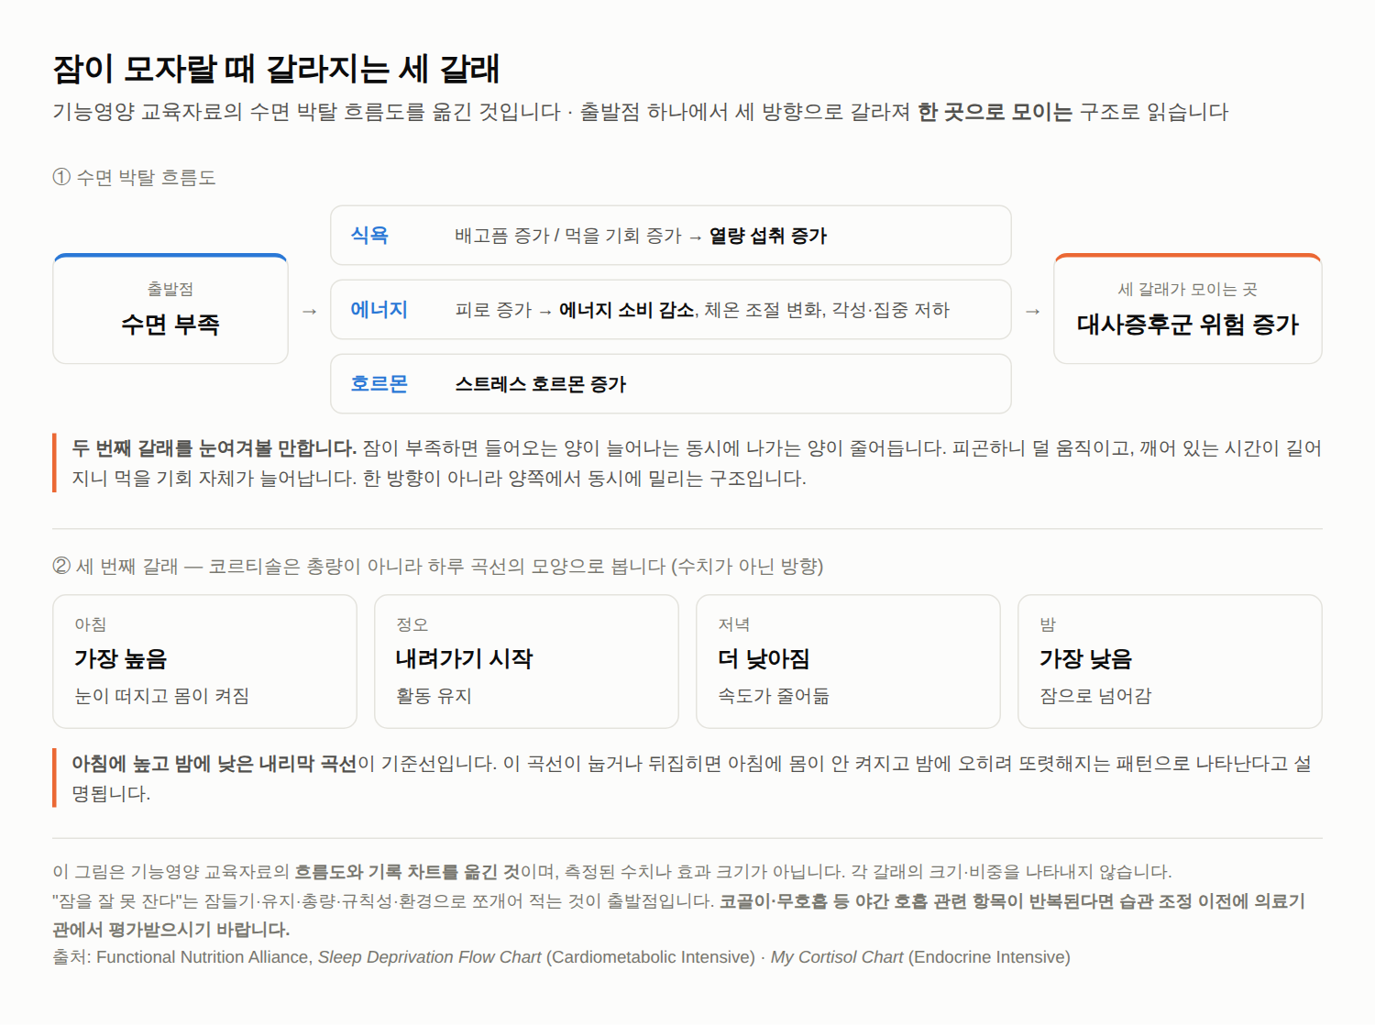The image size is (1375, 1026).
Task: Click the title "잠이 모자랄 때 갈라지는 세 갈래"
Action: point(276,69)
